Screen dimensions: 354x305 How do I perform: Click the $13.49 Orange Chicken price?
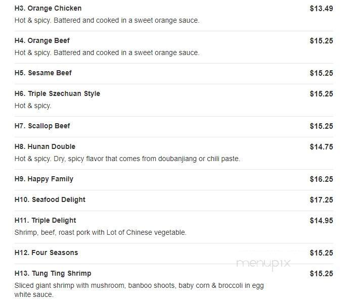pyautogui.click(x=321, y=9)
